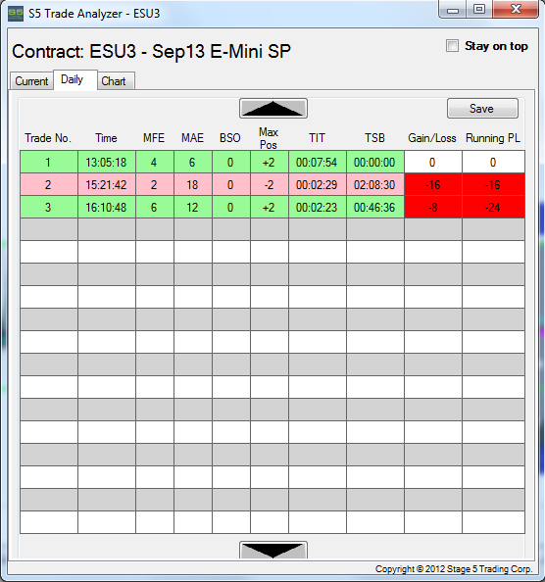
Task: Click the Max Pos column header
Action: [x=269, y=138]
